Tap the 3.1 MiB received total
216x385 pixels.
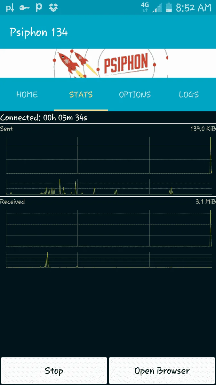[x=205, y=202]
